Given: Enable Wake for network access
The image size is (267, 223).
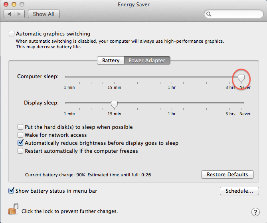Looking at the screenshot, I should point(21,135).
